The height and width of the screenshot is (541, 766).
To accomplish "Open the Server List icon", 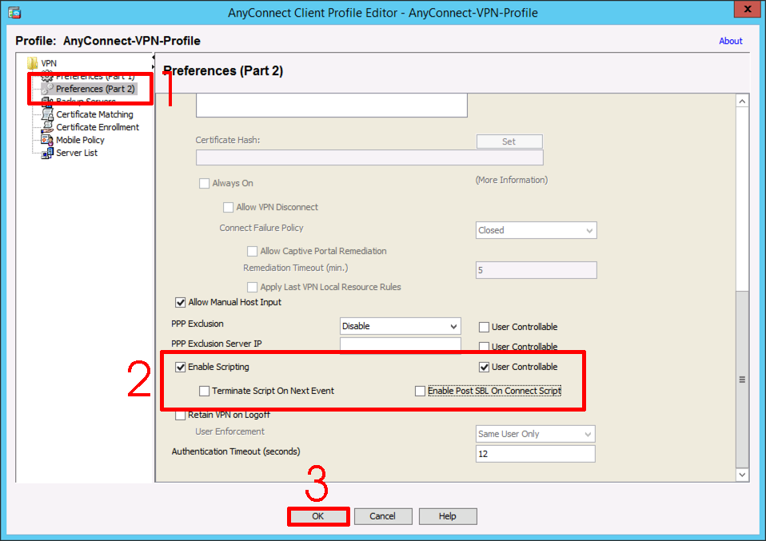I will pyautogui.click(x=47, y=153).
